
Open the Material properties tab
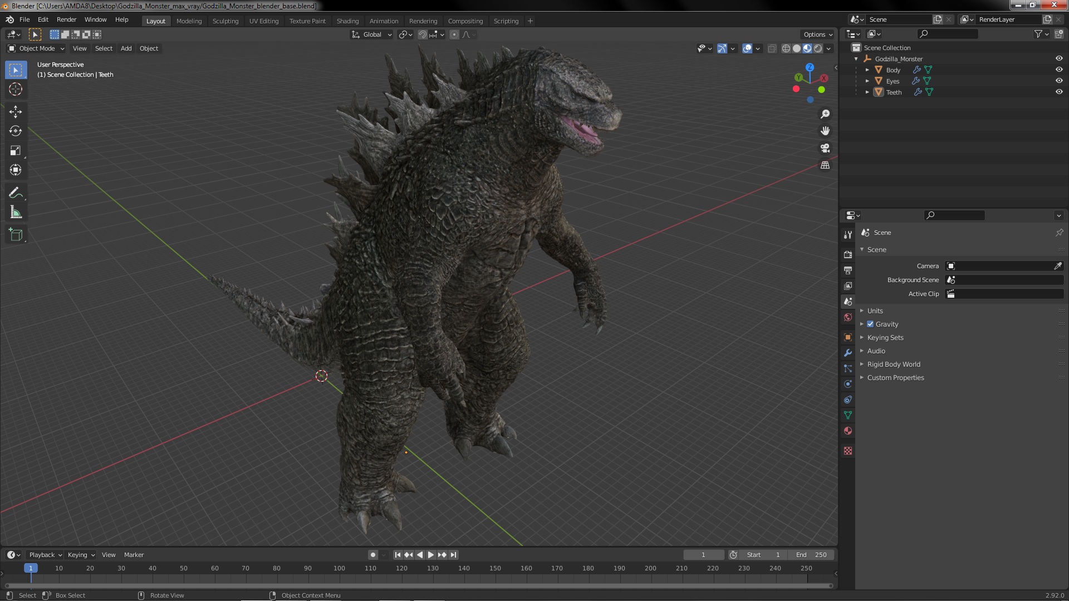848,431
